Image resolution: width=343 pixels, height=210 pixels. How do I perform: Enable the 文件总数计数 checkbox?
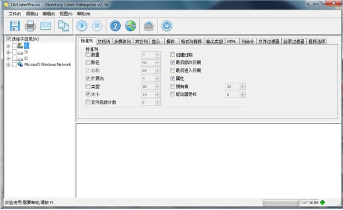[x=88, y=102]
